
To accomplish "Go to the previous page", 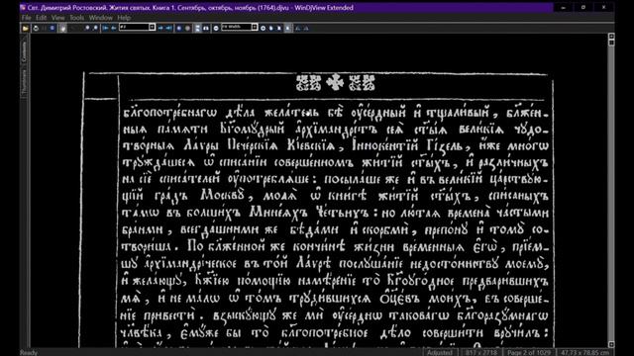I will tap(114, 28).
